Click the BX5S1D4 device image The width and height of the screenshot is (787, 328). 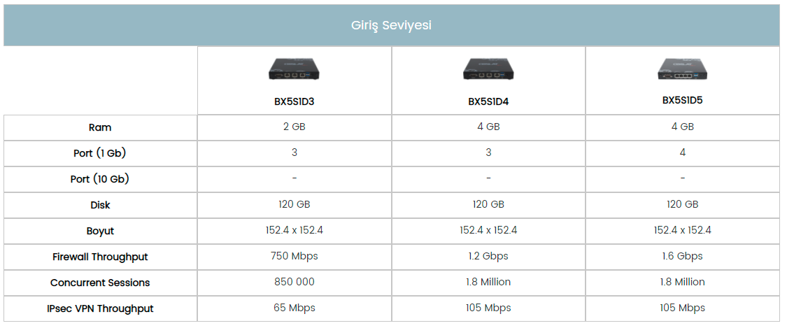(488, 69)
